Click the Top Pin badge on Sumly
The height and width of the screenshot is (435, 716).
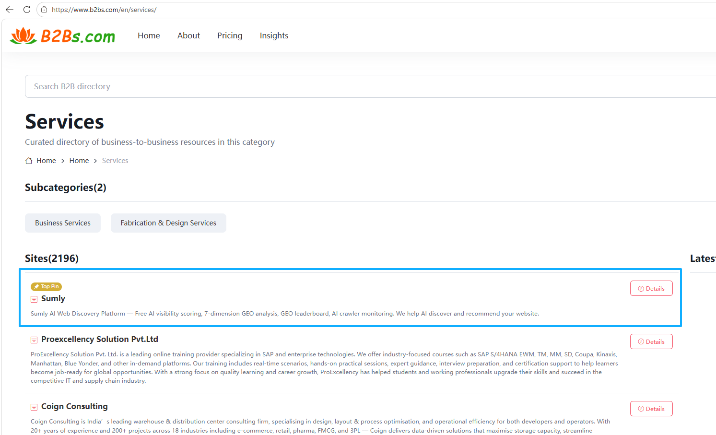[x=46, y=286]
